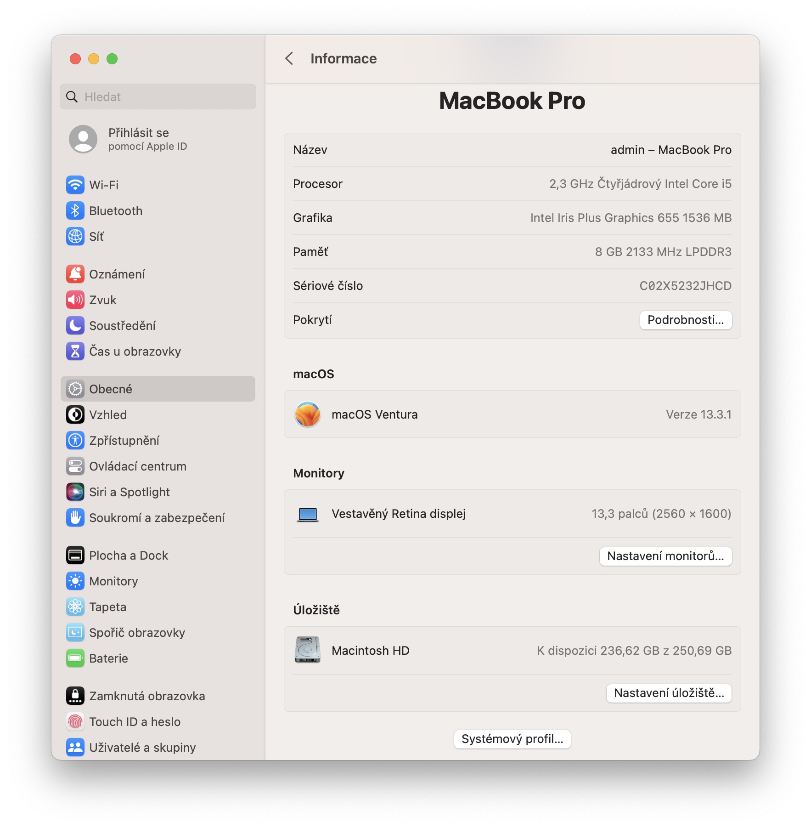Open the Monitory sun icon in sidebar
The image size is (811, 828).
pyautogui.click(x=75, y=581)
